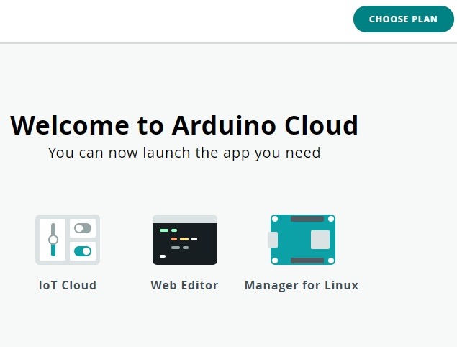This screenshot has width=457, height=347.
Task: Open the IoT Cloud app icon
Action: (68, 240)
